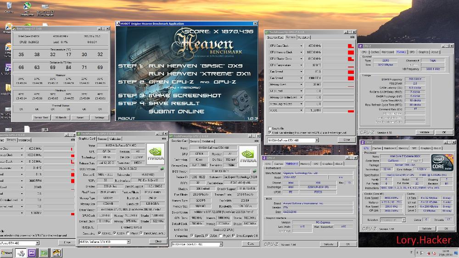Click the Name field in the MSI GPU-Z window
Image resolution: width=459 pixels, height=258 pixels.
(122, 145)
